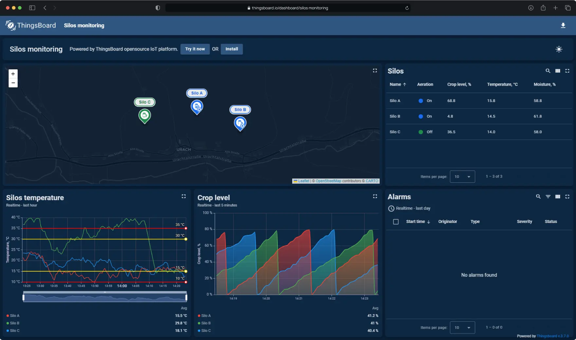Toggle the browser sidebar

(x=32, y=8)
